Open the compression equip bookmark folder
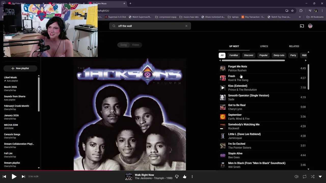Screen dimensions: 326x183 point(166,17)
